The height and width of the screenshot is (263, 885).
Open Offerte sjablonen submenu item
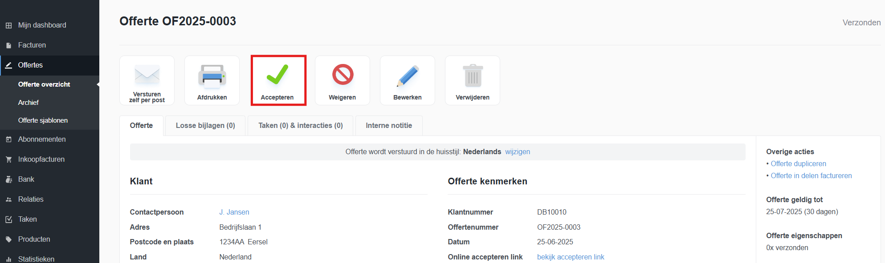43,120
